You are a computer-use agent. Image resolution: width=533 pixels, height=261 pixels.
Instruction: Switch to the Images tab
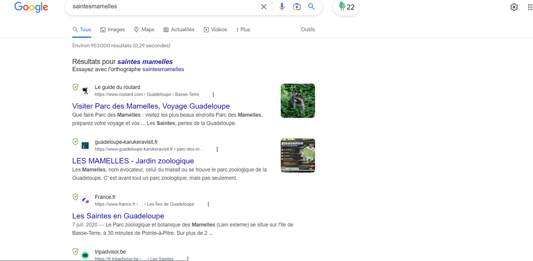[x=112, y=30]
